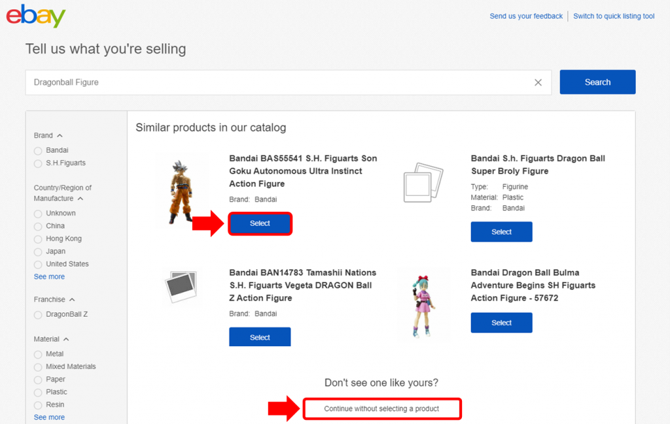670x424 pixels.
Task: Click the Dragon Ball Super Broly Figure title
Action: pos(538,165)
